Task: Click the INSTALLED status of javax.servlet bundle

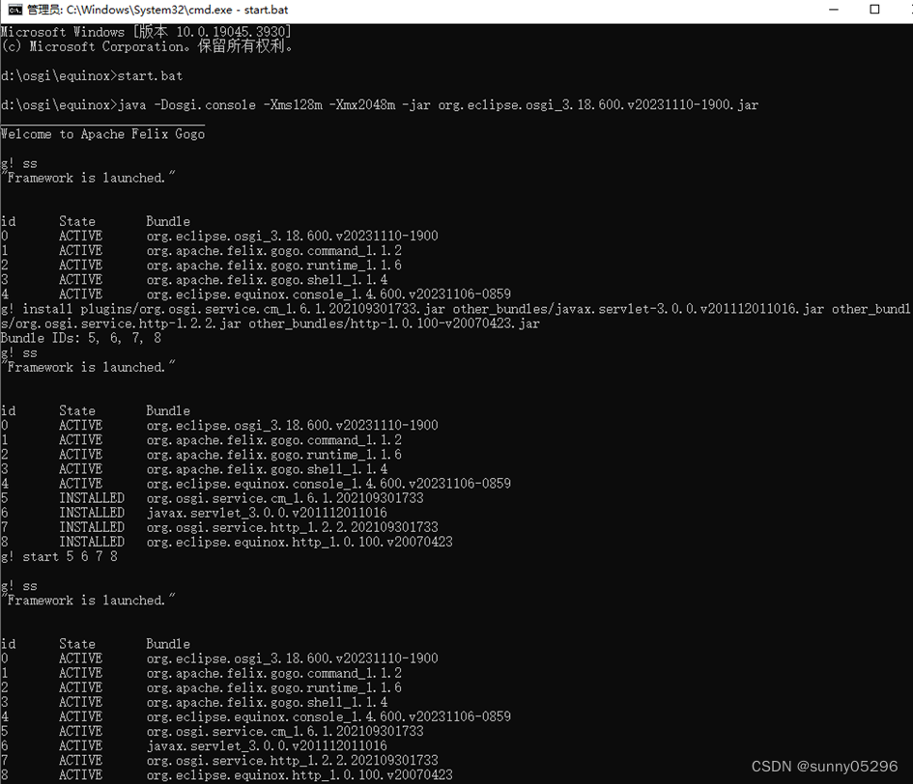Action: (93, 512)
